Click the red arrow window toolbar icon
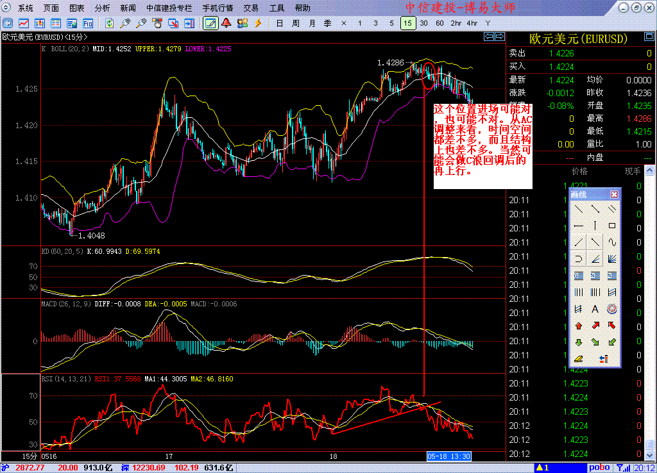The width and height of the screenshot is (657, 473). pos(173,24)
